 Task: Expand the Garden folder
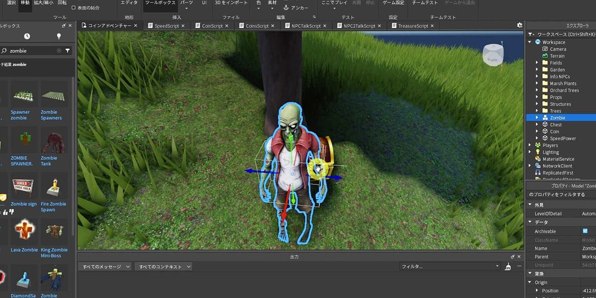click(537, 70)
